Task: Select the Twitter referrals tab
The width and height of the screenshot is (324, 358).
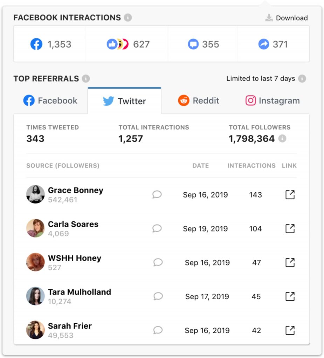Action: point(124,101)
